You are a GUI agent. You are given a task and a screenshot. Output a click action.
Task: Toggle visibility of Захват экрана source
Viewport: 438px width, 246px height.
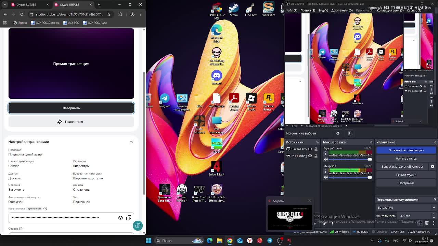coord(310,149)
